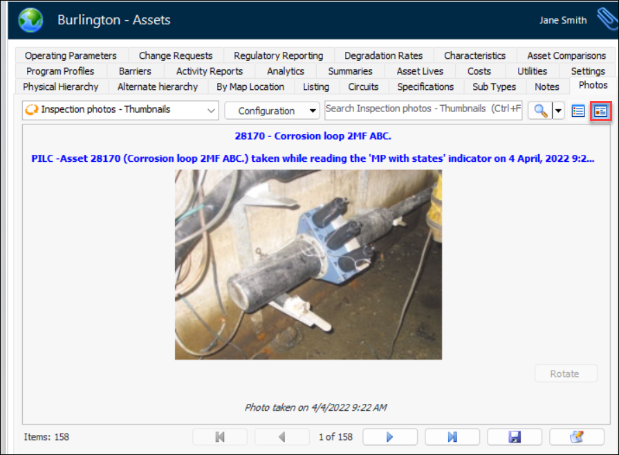
Task: Expand search options dropdown arrow
Action: click(557, 111)
